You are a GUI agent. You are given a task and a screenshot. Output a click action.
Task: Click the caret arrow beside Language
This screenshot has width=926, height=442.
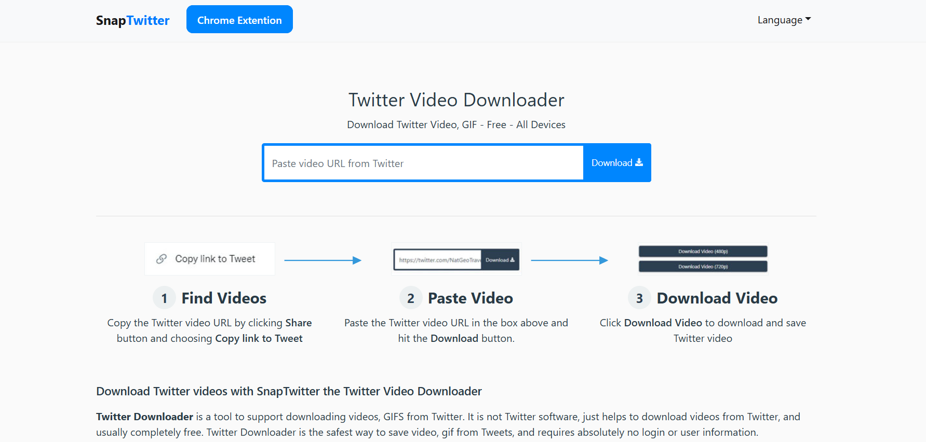(808, 19)
